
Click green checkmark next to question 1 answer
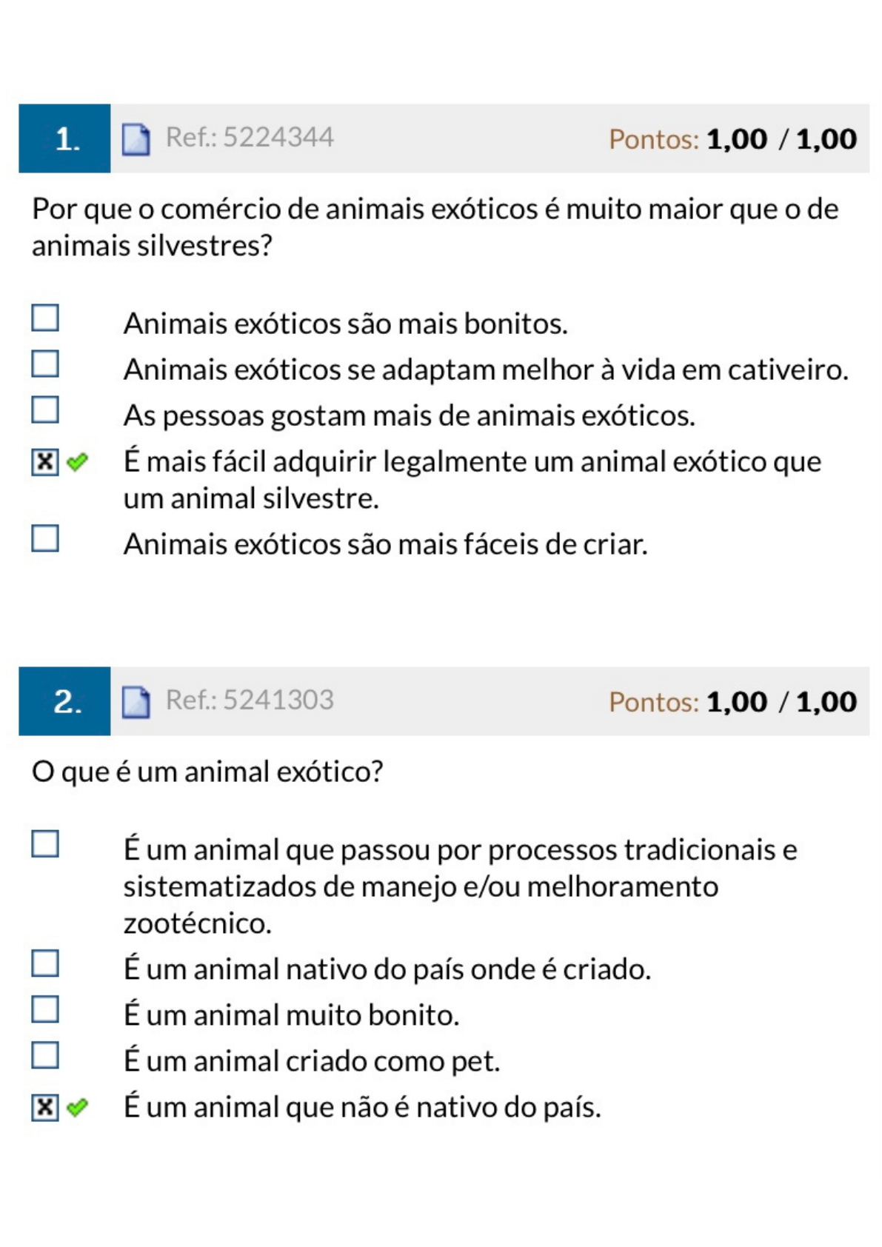point(77,462)
